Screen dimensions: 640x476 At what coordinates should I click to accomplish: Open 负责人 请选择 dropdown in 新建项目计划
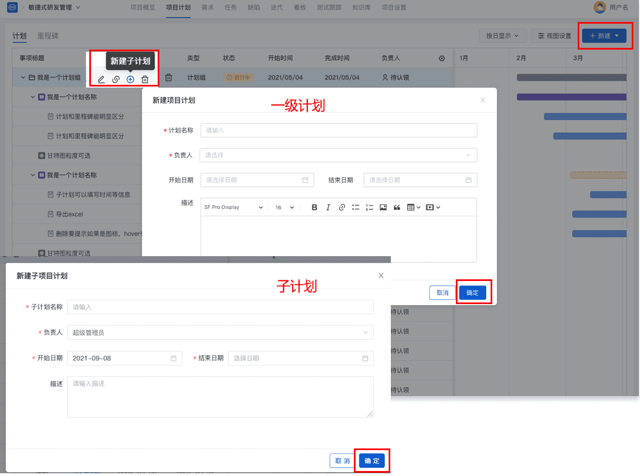[x=338, y=155]
